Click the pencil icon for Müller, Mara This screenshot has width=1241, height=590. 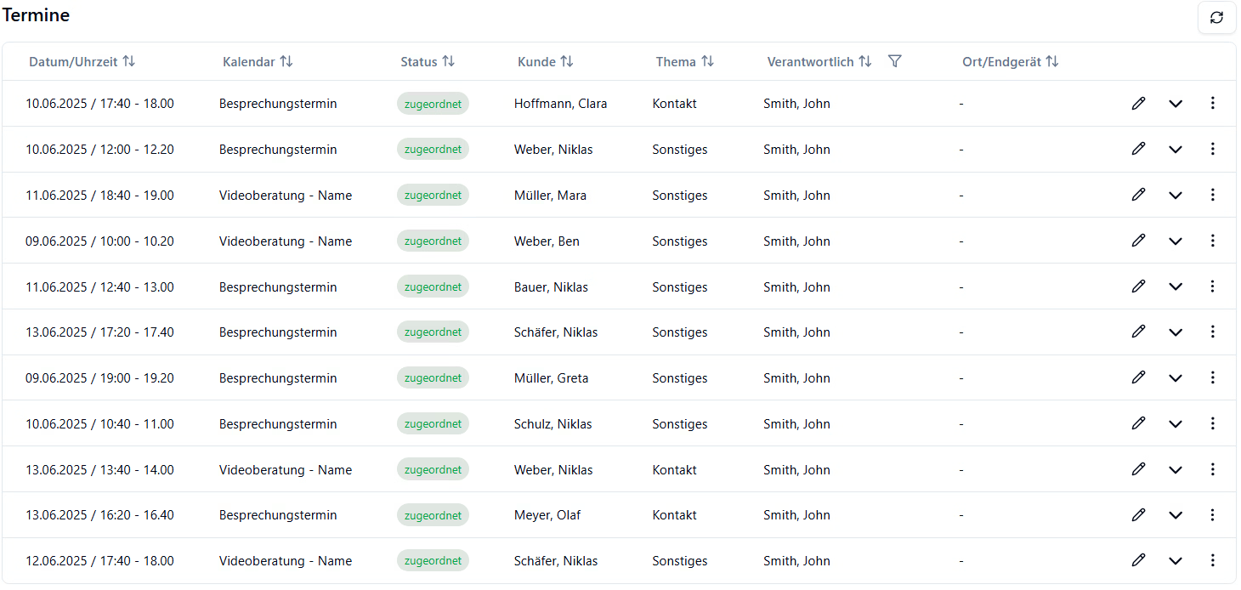point(1138,195)
